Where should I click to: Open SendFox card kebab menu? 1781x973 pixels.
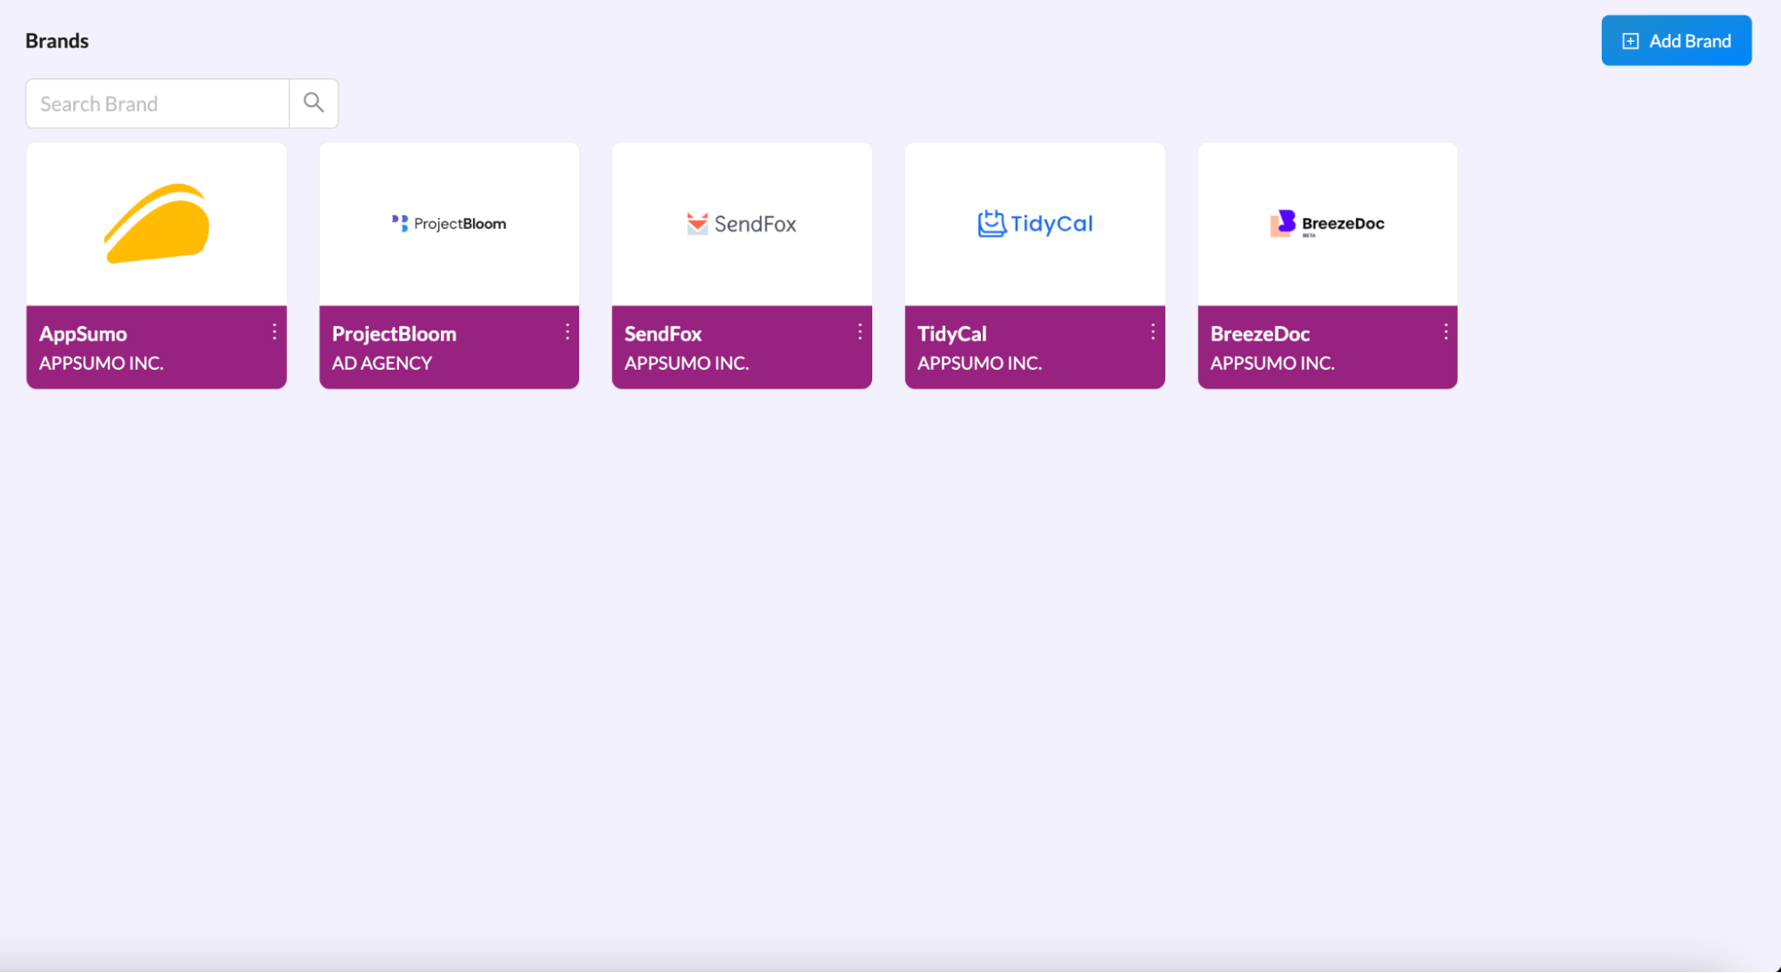pyautogui.click(x=860, y=331)
